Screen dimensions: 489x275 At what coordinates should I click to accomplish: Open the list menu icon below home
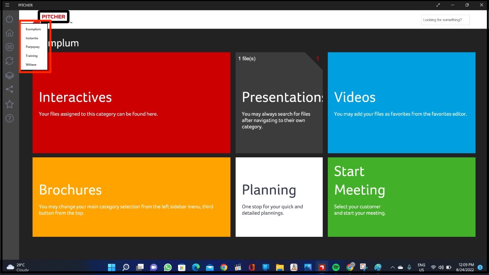9,47
